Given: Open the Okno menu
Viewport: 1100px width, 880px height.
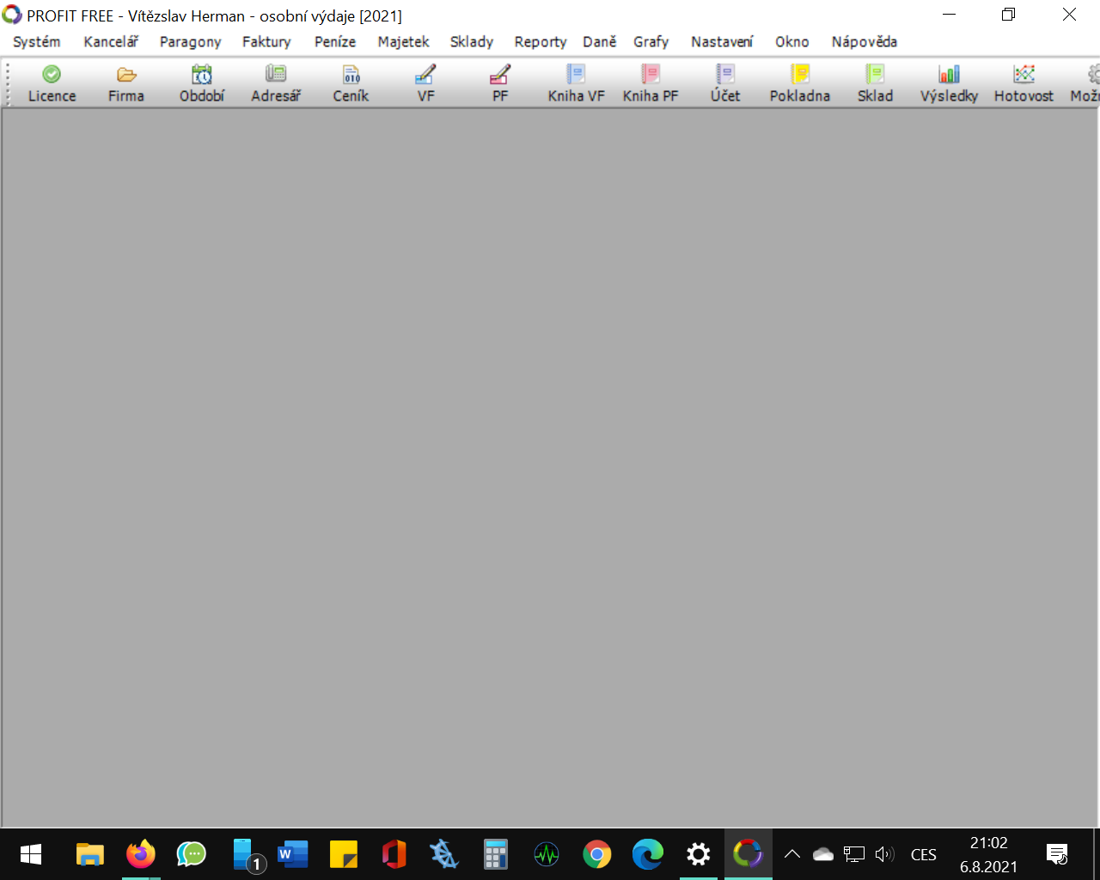Looking at the screenshot, I should coord(792,41).
